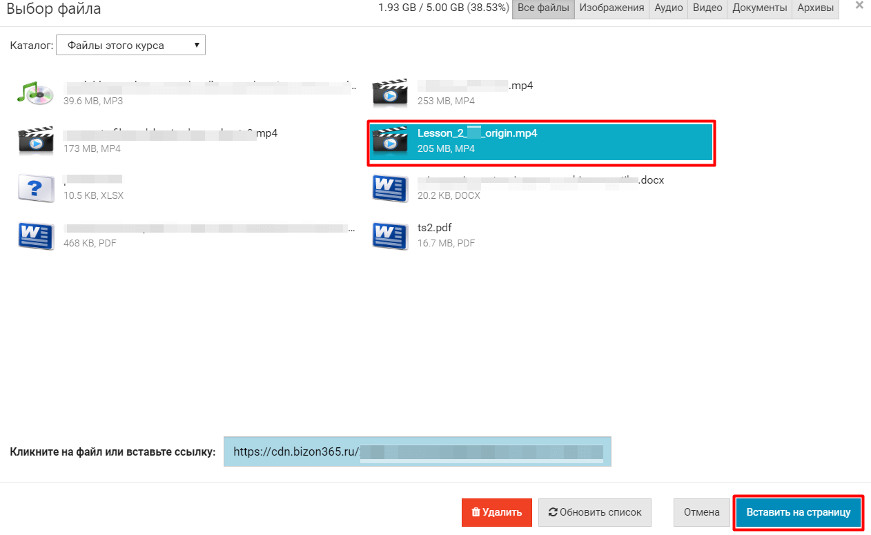The height and width of the screenshot is (535, 871).
Task: Click the Lesson_2 origin.mp4 video icon
Action: [x=390, y=140]
